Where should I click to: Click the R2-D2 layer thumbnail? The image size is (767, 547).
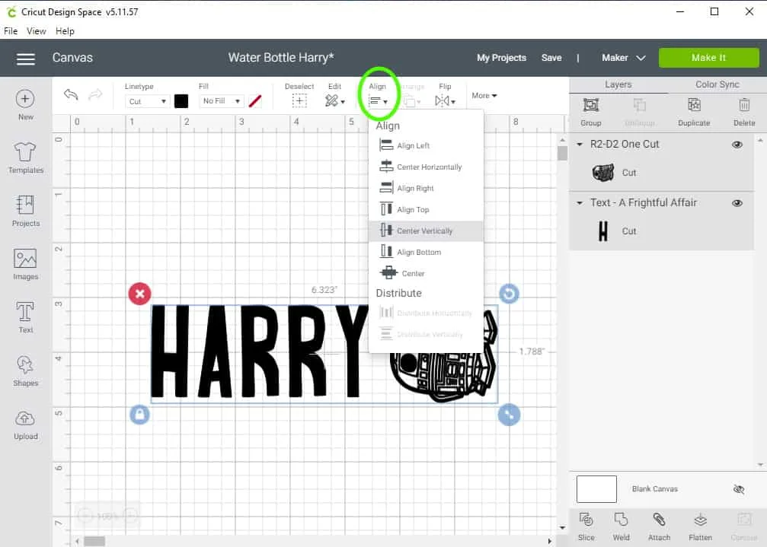(603, 173)
